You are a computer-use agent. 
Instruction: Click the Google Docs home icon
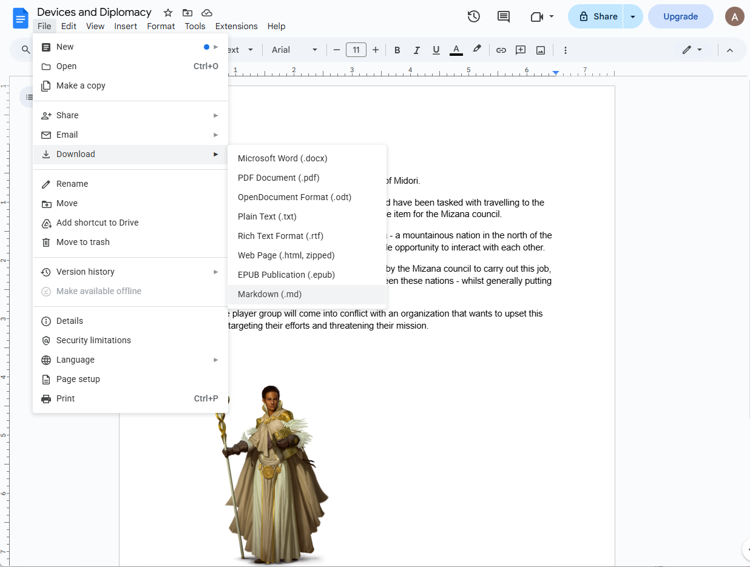click(x=20, y=18)
